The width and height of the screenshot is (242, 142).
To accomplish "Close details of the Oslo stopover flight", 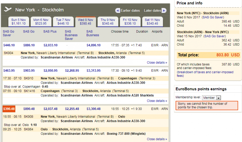I will click(157, 139).
